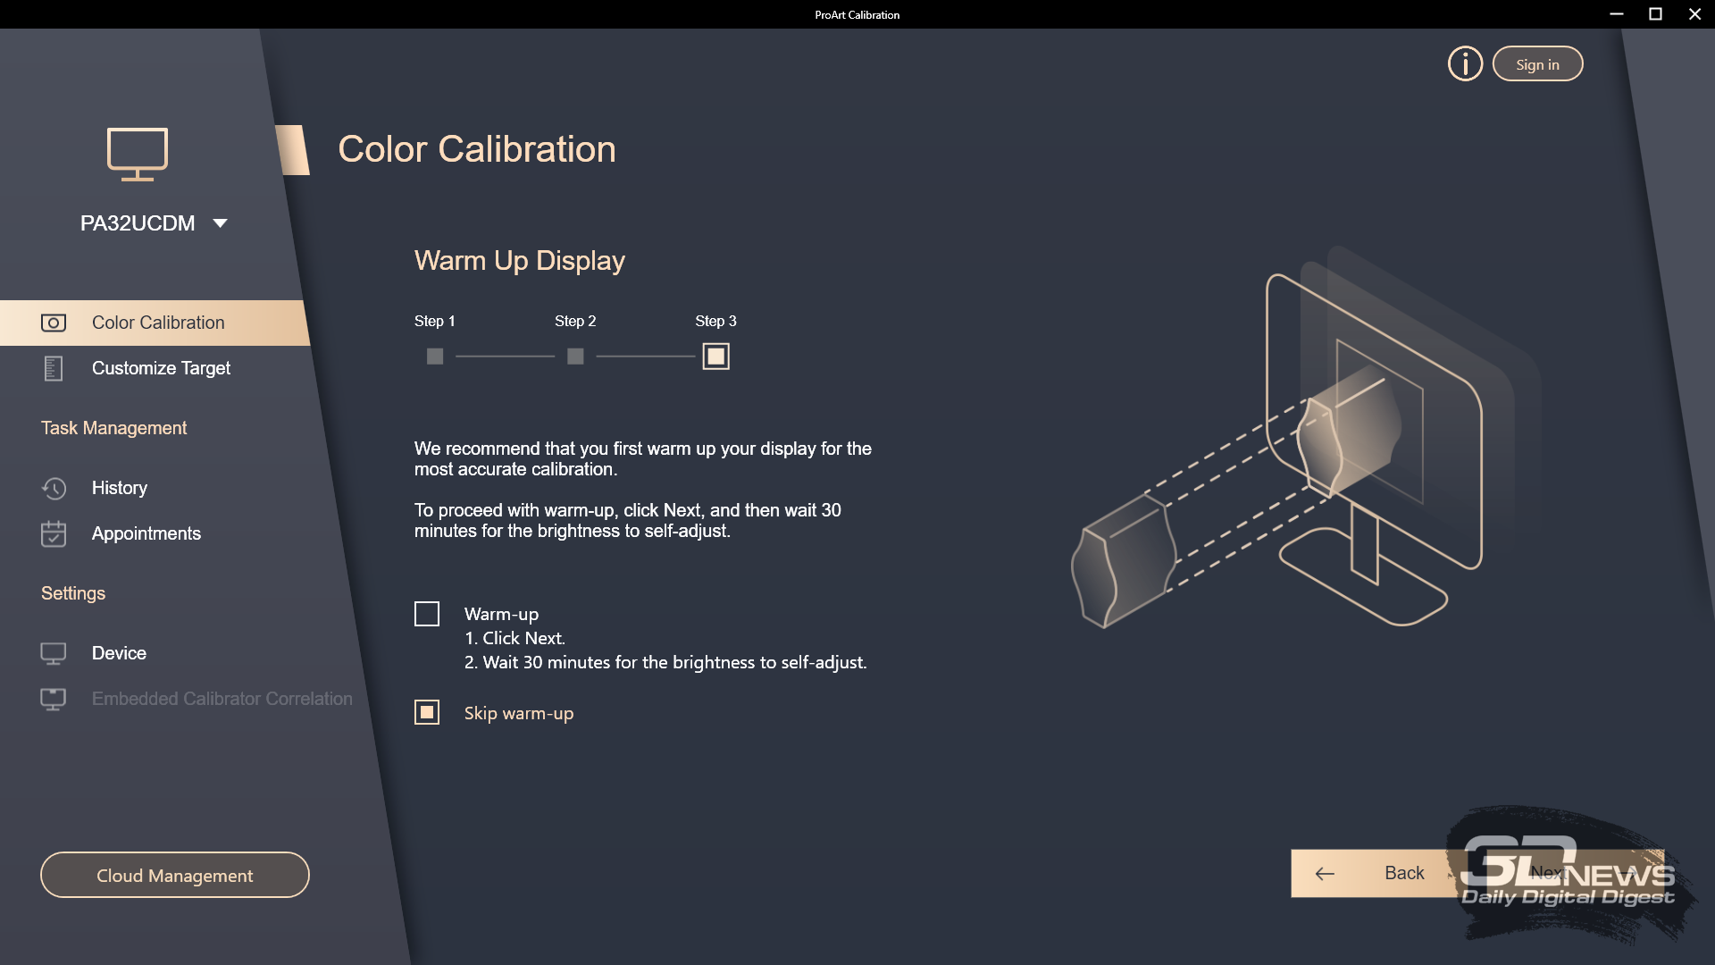Select the active Step 3 marker
The height and width of the screenshot is (965, 1715).
tap(715, 357)
